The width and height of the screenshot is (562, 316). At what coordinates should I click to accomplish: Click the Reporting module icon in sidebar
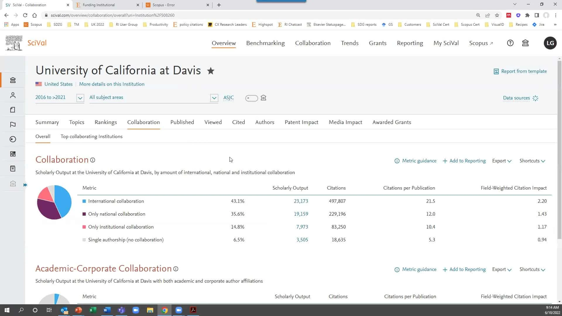pyautogui.click(x=13, y=169)
